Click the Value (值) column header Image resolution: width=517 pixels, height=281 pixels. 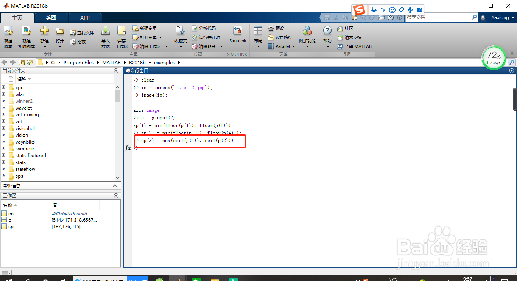pos(74,205)
